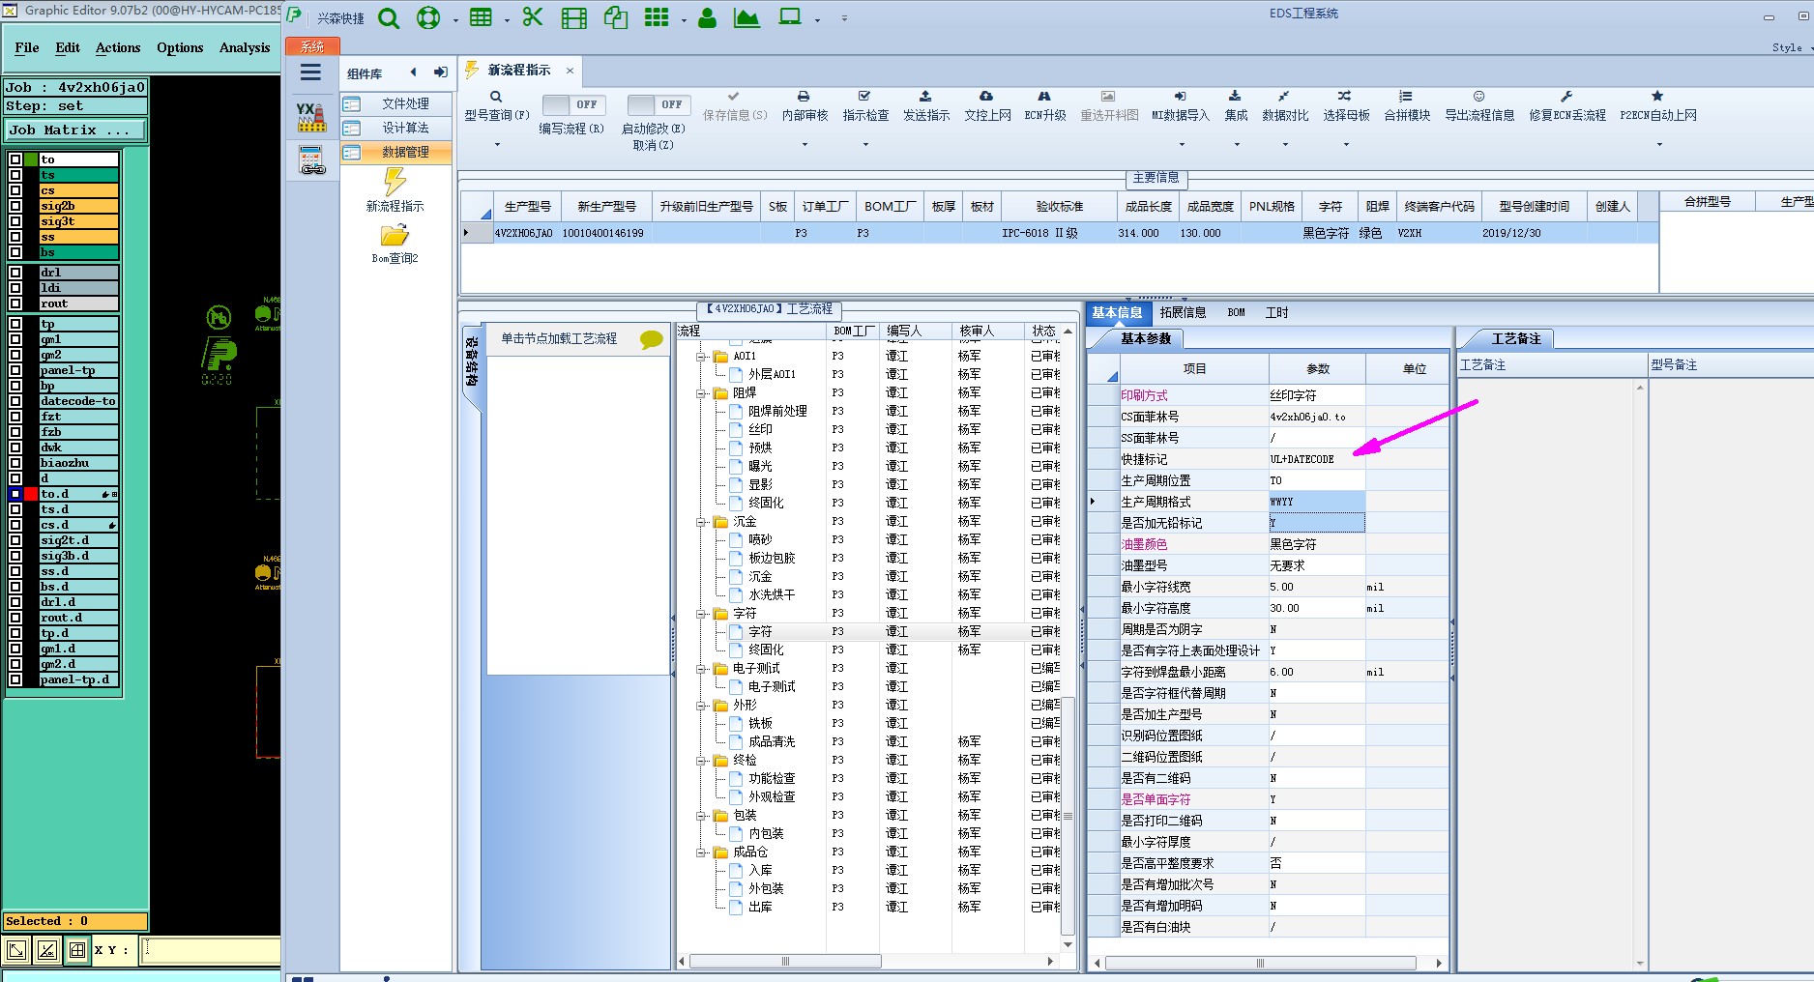Open dropdown arrow under 型号查询(F)
This screenshot has width=1814, height=982.
coord(497,145)
